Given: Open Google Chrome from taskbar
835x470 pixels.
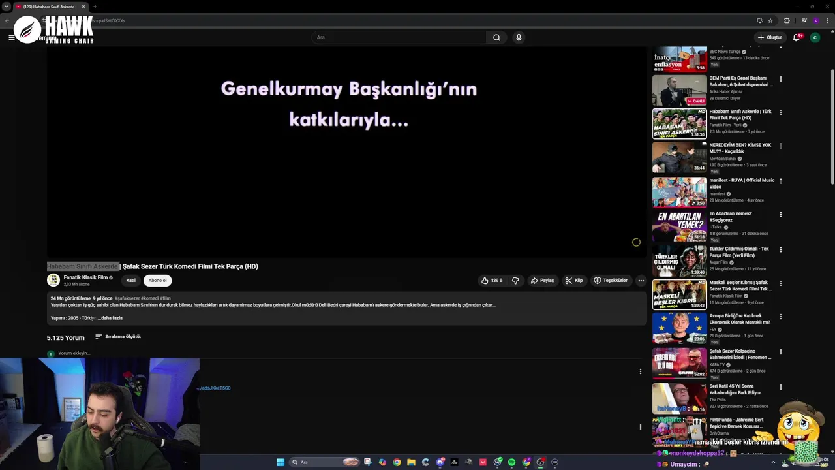Looking at the screenshot, I should (x=397, y=462).
